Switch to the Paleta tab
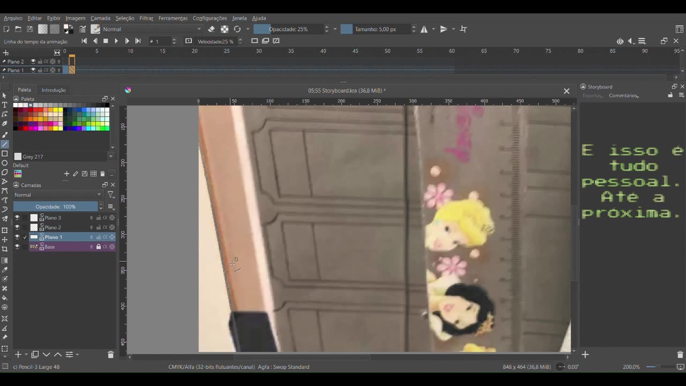Image resolution: width=686 pixels, height=386 pixels. [24, 90]
